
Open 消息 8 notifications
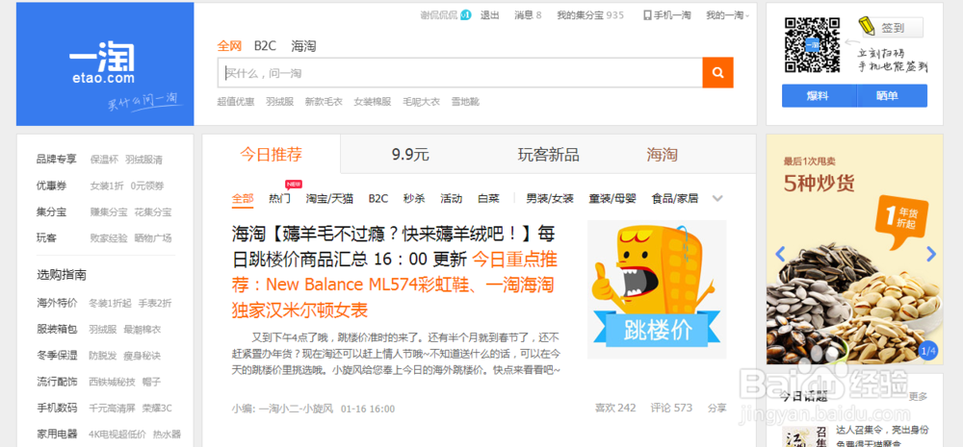528,15
